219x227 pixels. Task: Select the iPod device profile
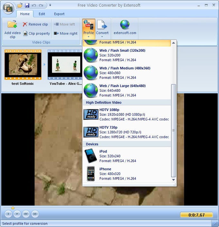(127, 156)
